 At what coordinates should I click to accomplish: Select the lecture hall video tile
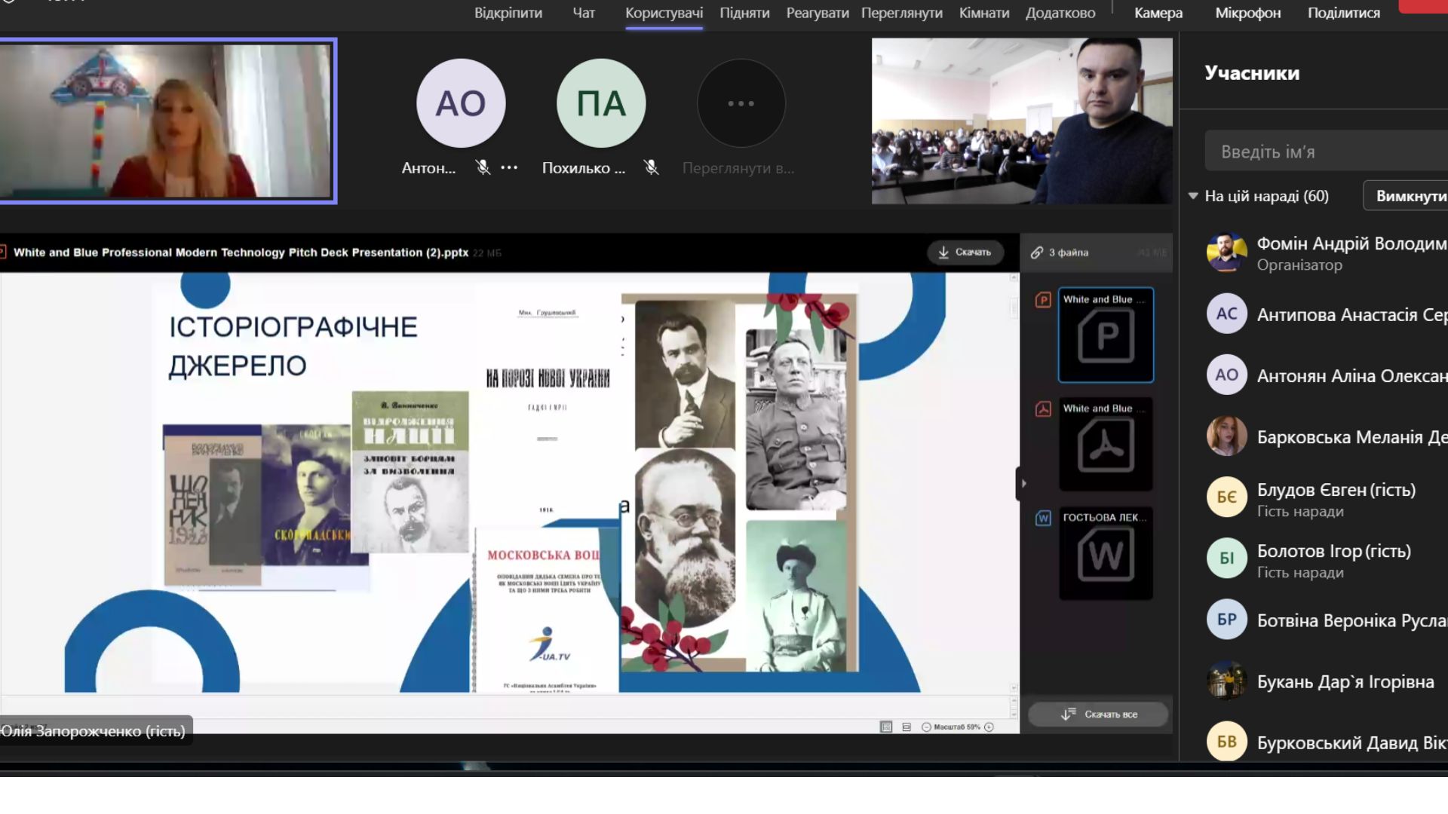point(1022,121)
